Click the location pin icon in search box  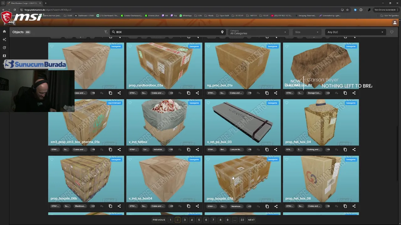tap(222, 32)
